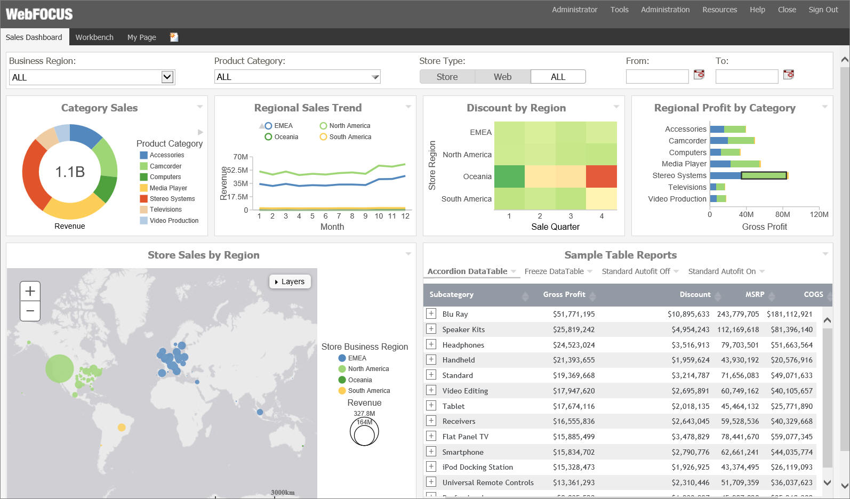This screenshot has width=850, height=499.
Task: Expand the Headphones row plus icon
Action: point(431,344)
